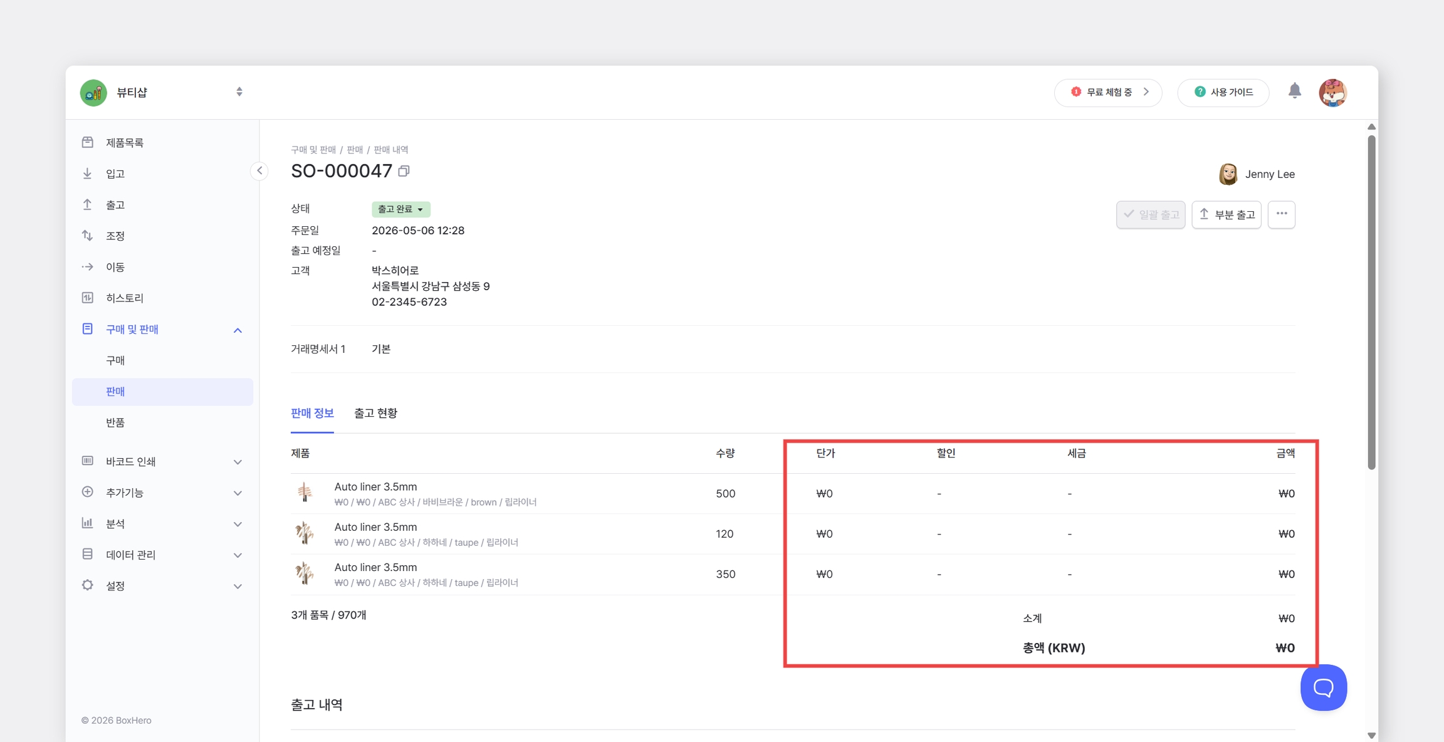Click the 사용 가이드 button
1444x742 pixels.
1223,92
